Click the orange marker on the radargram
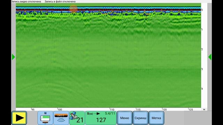This screenshot has width=223, height=125. coord(74,9)
